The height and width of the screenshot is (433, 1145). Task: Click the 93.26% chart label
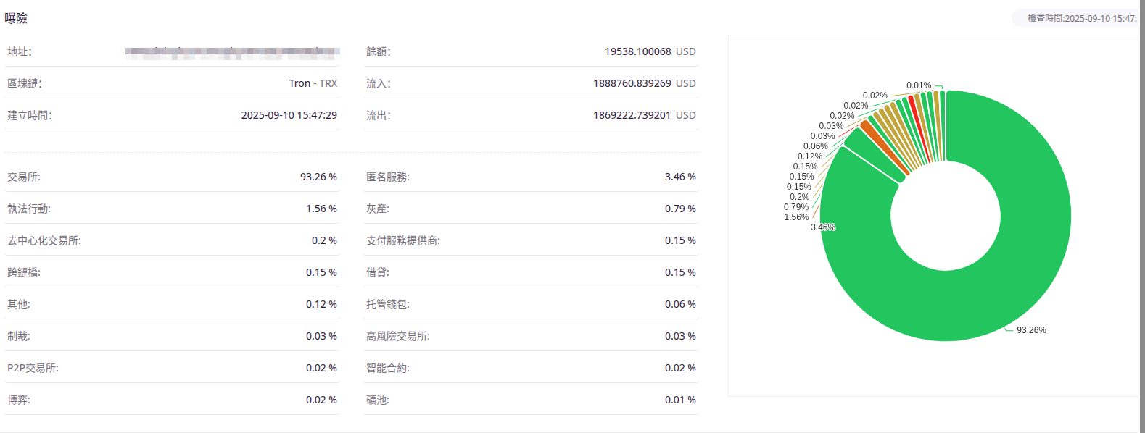(x=1030, y=330)
